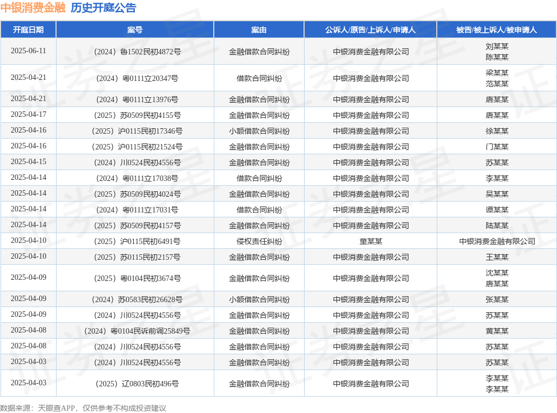Open case 苏0509民初4155号

click(x=138, y=115)
